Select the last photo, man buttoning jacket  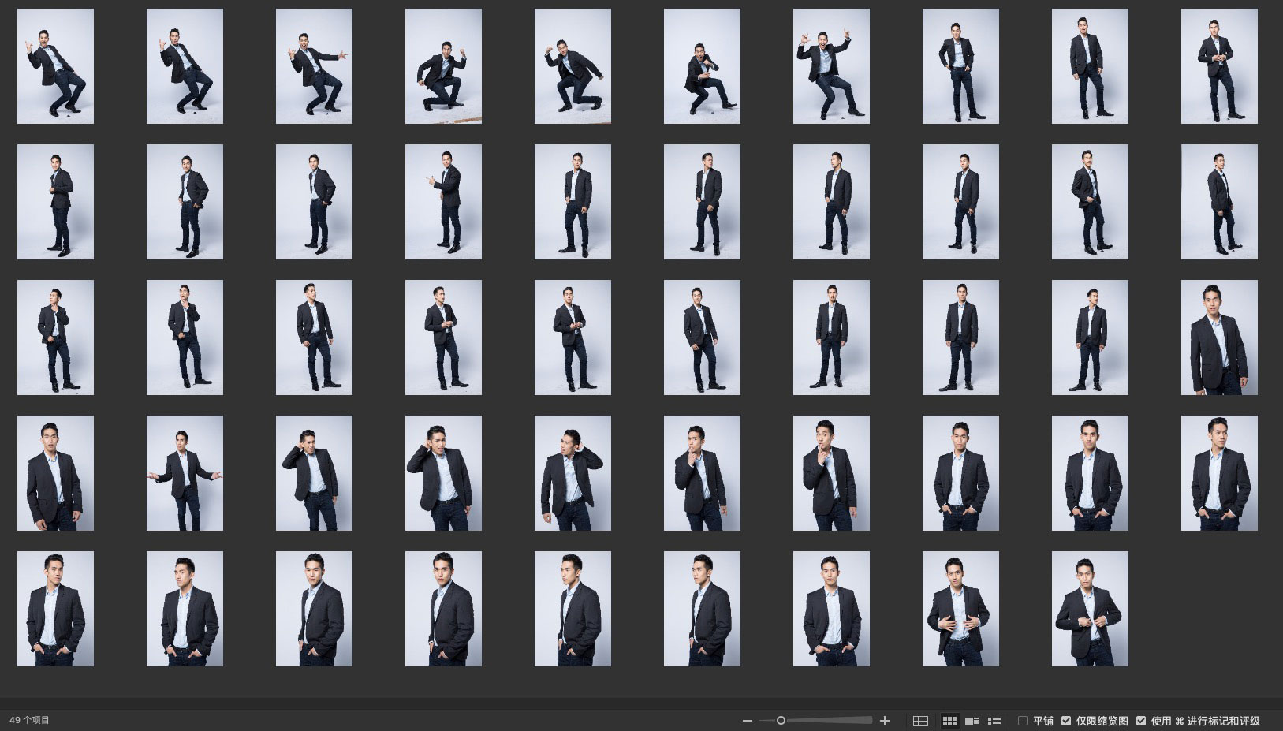click(1090, 609)
